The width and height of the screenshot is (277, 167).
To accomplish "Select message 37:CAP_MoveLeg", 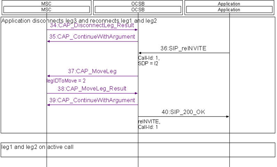I will [92, 71].
